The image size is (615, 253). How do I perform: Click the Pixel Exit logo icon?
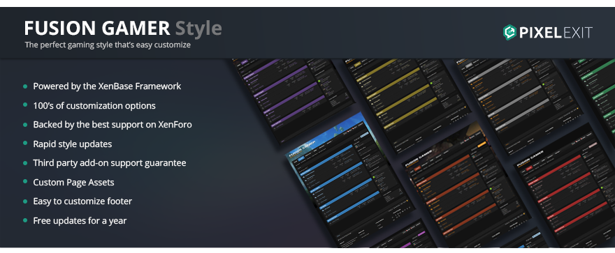[x=509, y=33]
